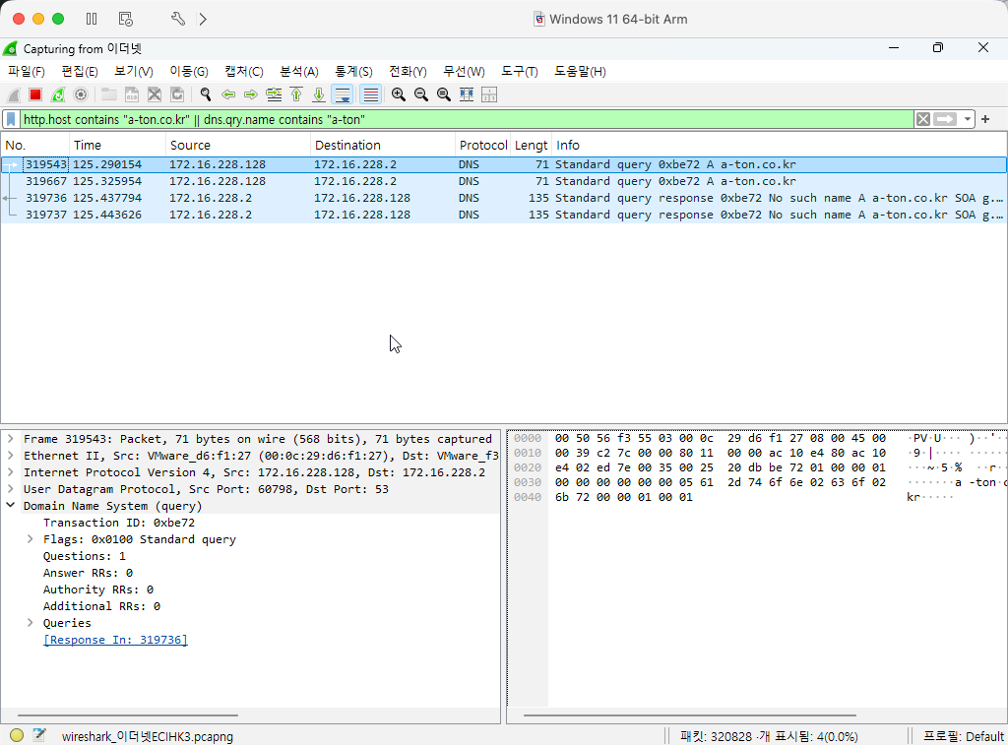This screenshot has height=745, width=1008.
Task: Clear the display filter with X button
Action: click(x=922, y=119)
